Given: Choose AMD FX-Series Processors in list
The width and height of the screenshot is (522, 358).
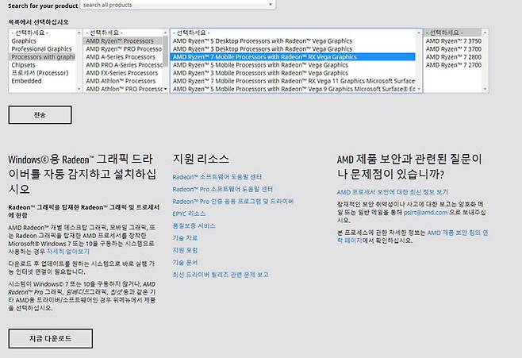Looking at the screenshot, I should point(121,73).
